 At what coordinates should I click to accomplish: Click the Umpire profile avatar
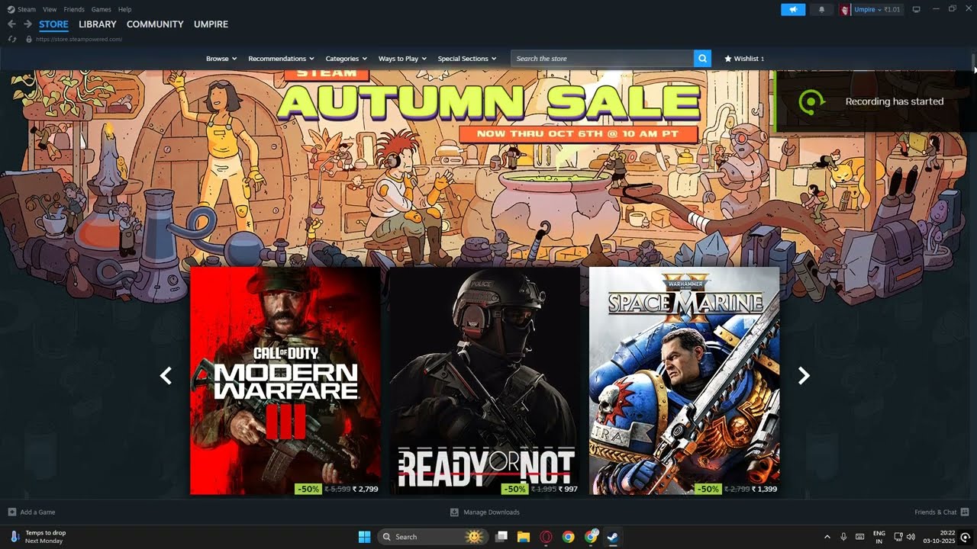coord(845,9)
